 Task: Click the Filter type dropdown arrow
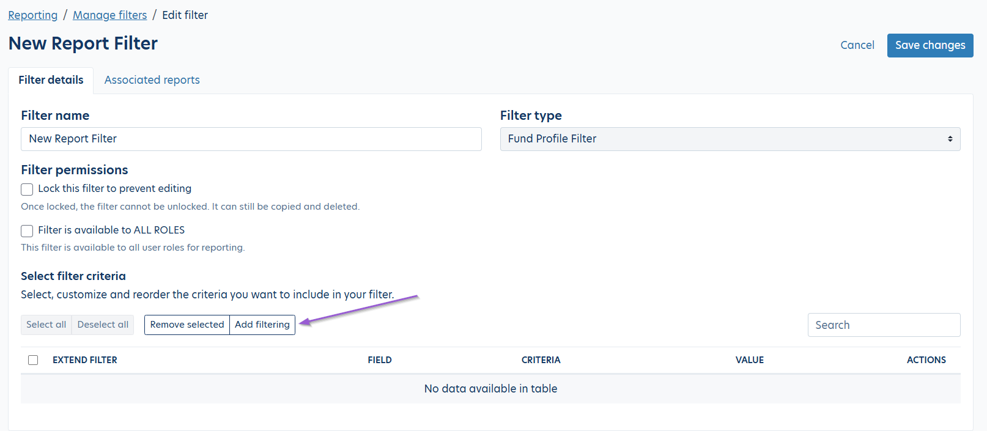(950, 139)
